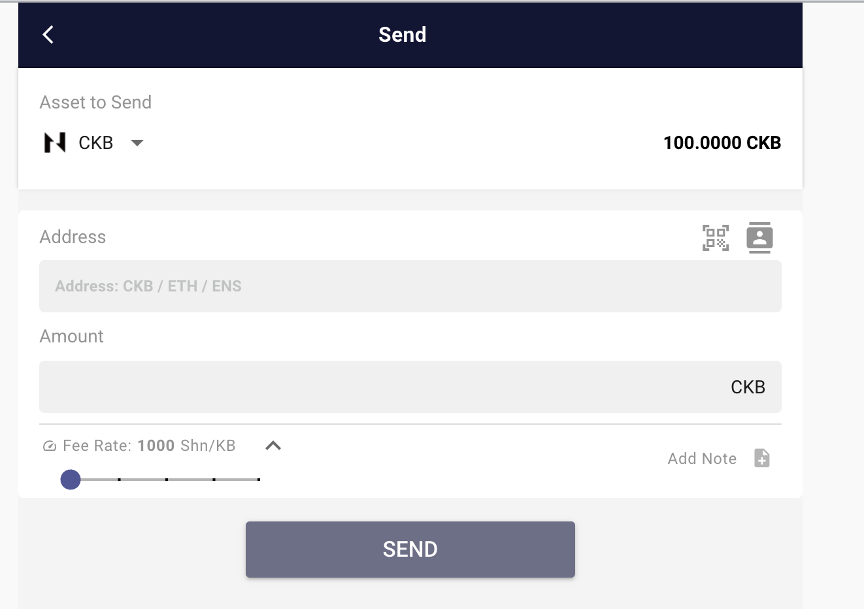Click the CKB unit in Amount field
864x609 pixels.
(748, 387)
